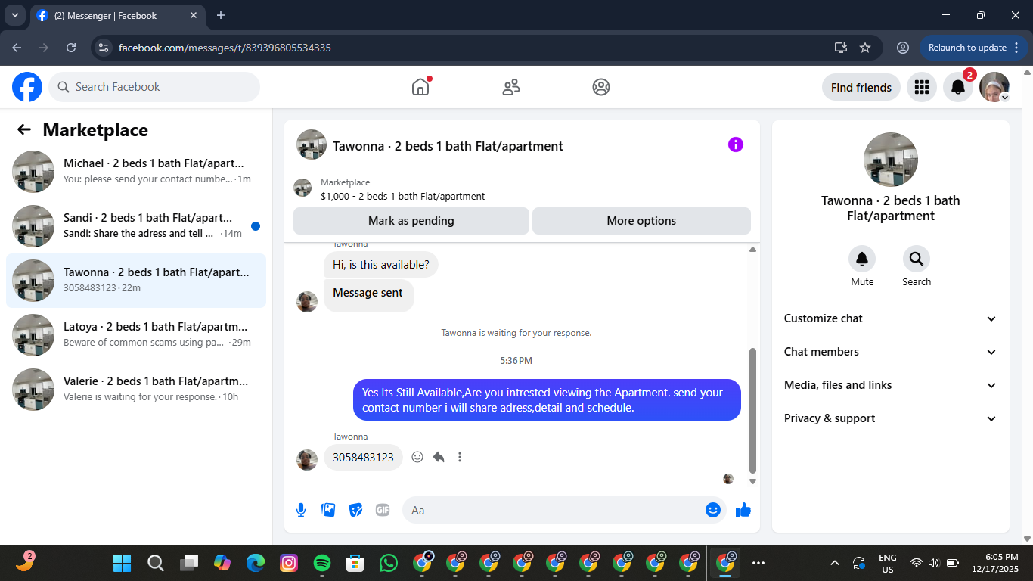This screenshot has height=581, width=1033.
Task: Open the ENG US language switcher
Action: pyautogui.click(x=888, y=563)
